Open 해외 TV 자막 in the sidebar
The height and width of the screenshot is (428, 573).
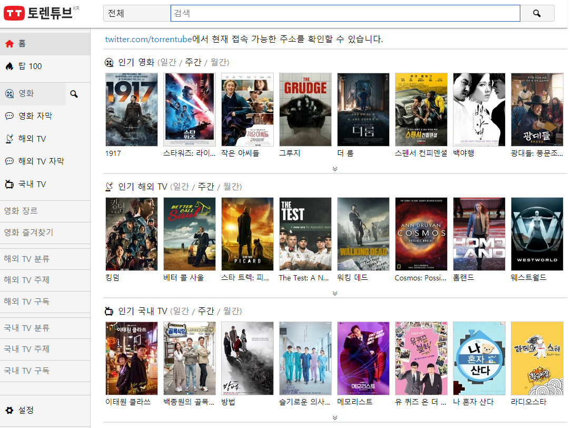(45, 161)
